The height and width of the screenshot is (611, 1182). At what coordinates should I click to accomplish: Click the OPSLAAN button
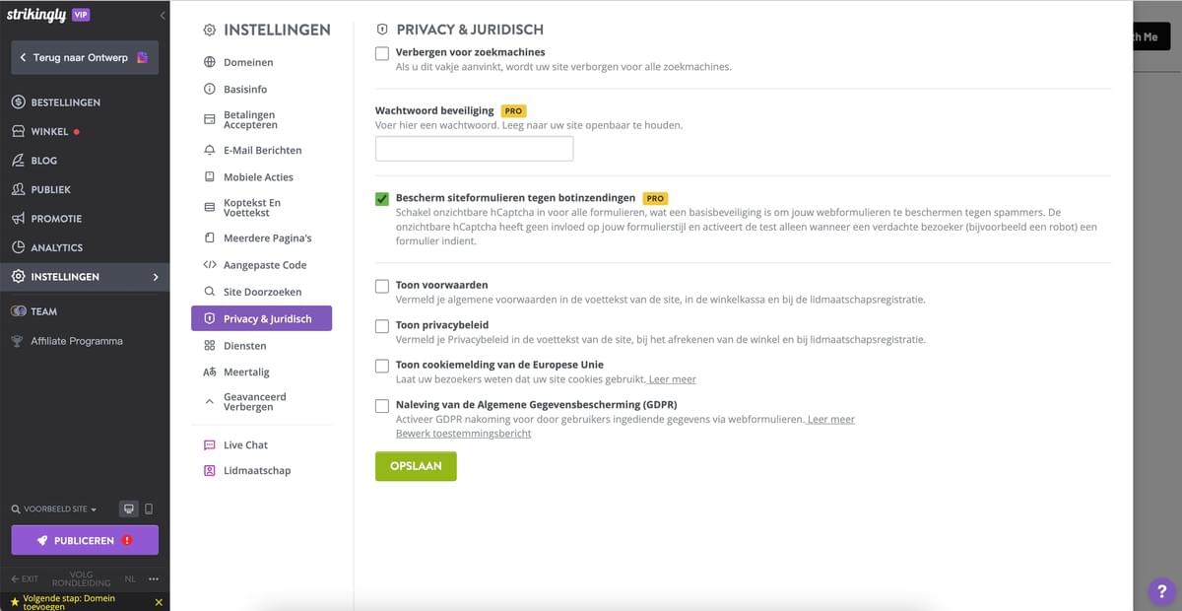click(416, 465)
